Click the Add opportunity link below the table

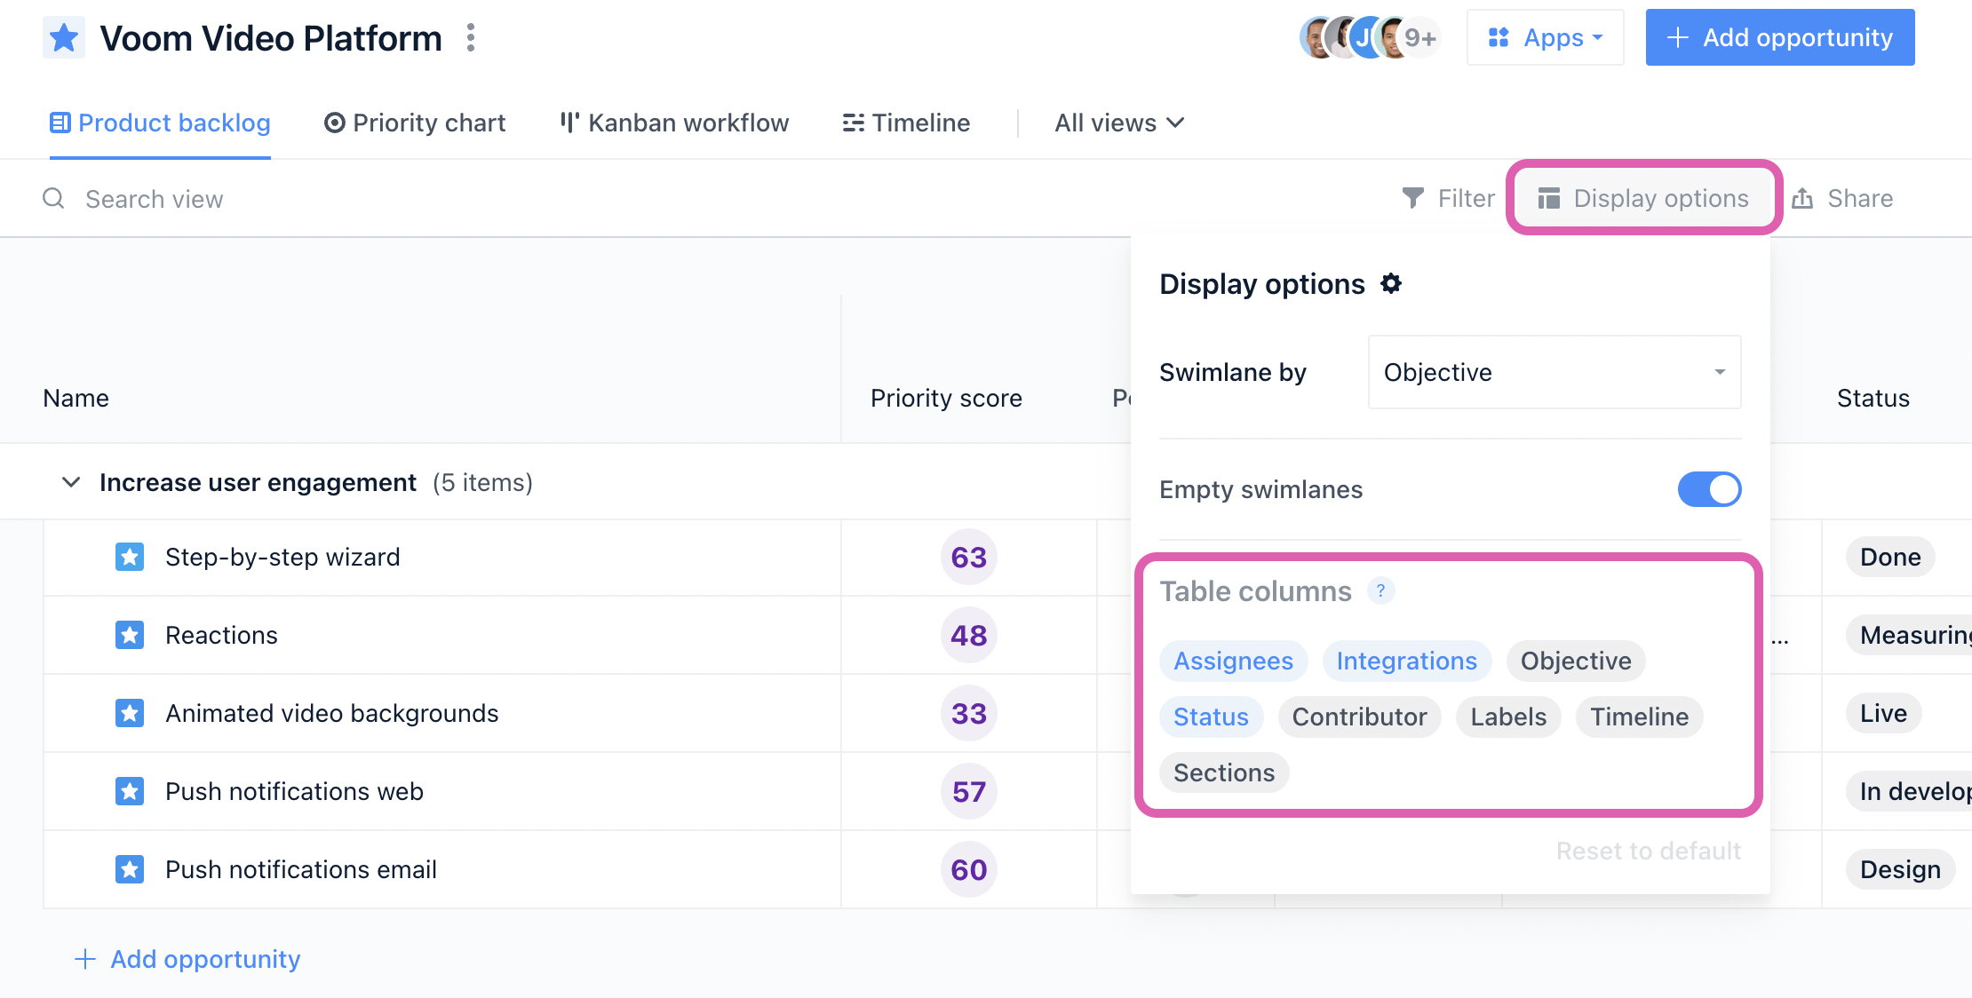(x=187, y=959)
